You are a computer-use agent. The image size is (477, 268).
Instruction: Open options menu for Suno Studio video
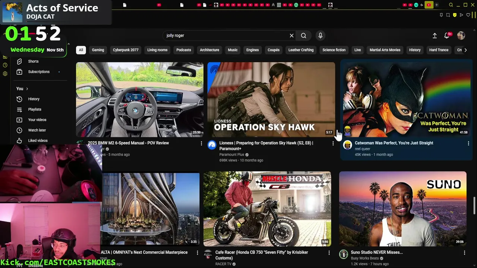(464, 253)
